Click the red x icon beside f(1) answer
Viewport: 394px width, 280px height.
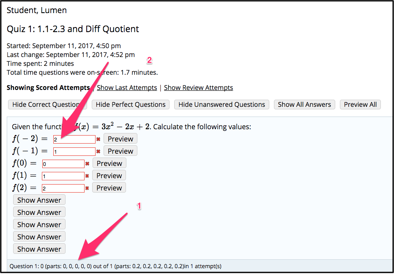coord(87,176)
